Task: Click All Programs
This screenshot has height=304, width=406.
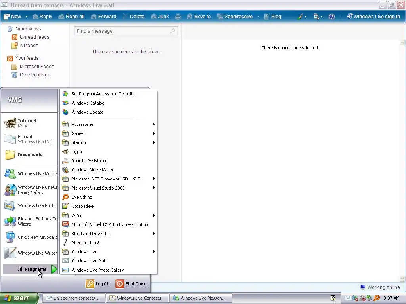Action: point(30,269)
